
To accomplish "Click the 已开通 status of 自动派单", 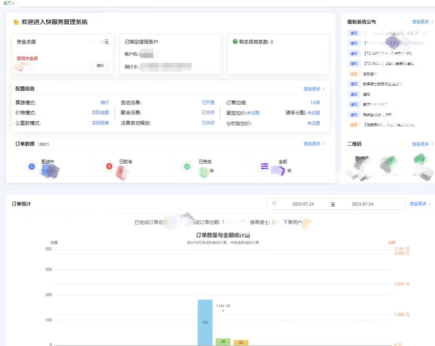I will point(208,102).
